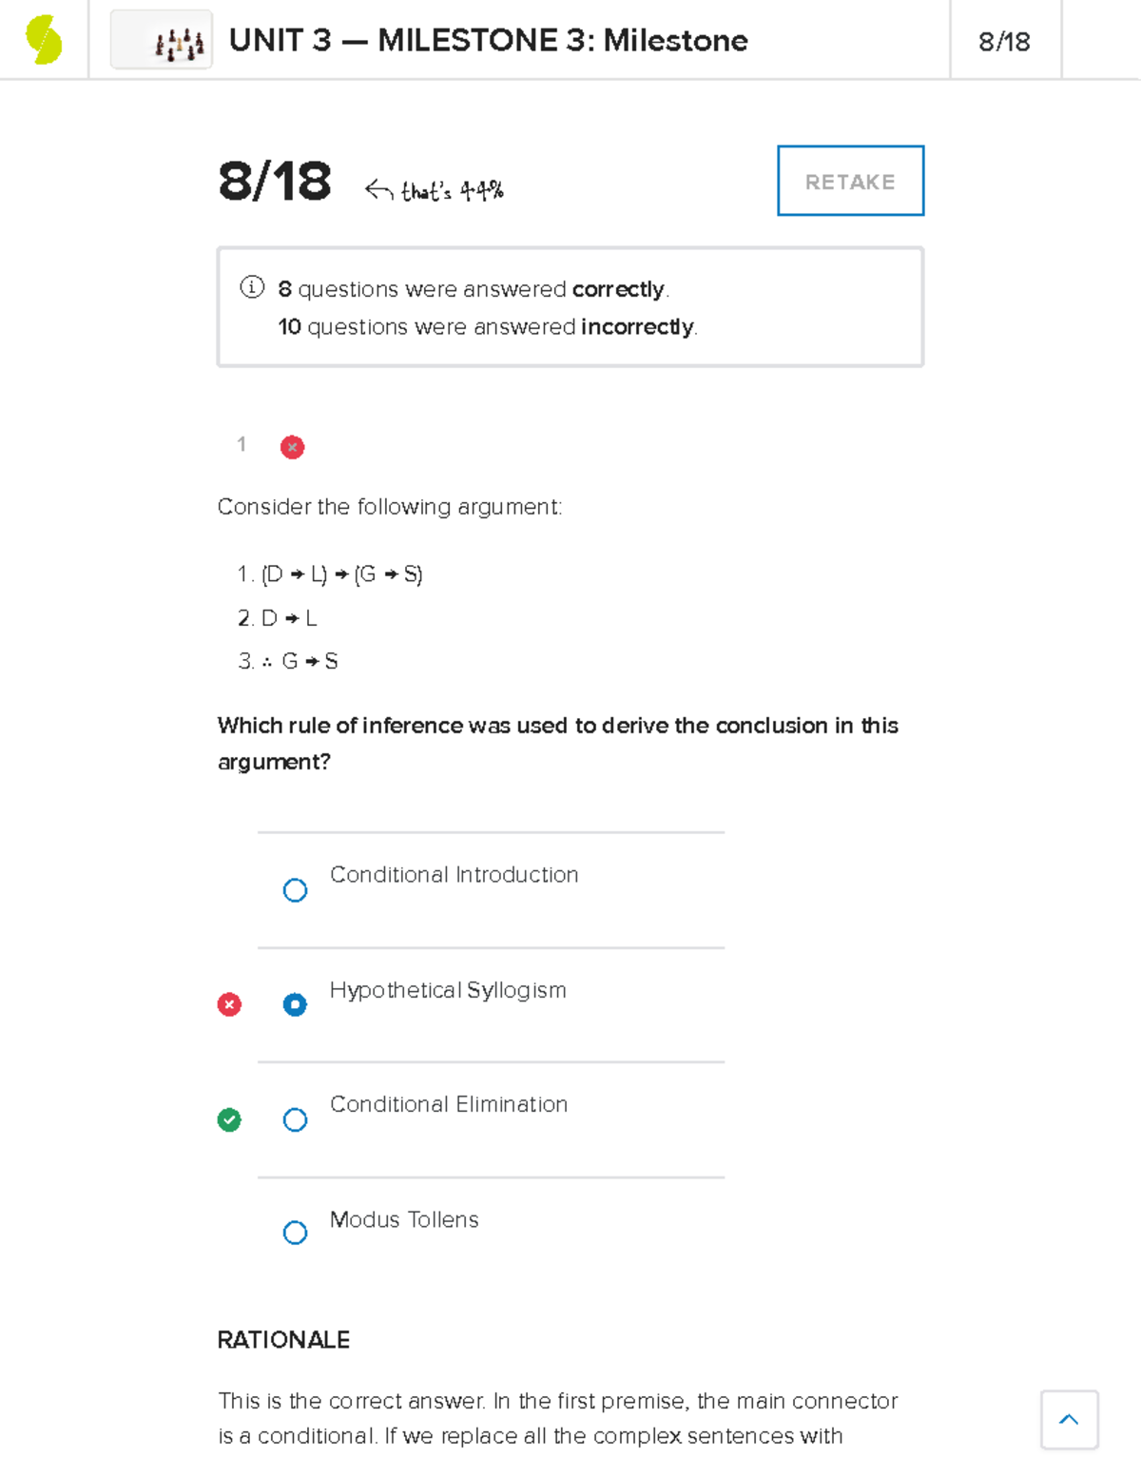
Task: Click the large 8/18 score display
Action: 275,183
